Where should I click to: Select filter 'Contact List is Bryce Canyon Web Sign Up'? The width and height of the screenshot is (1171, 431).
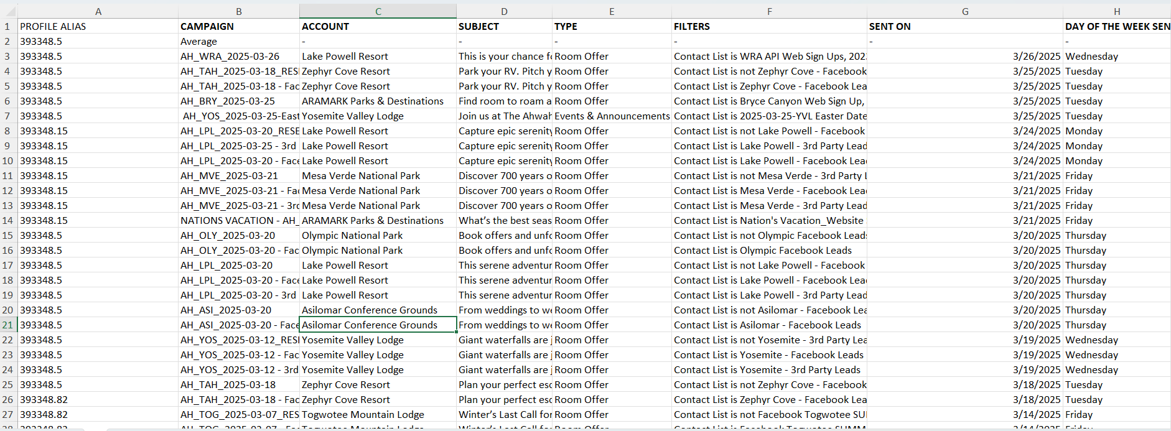769,101
